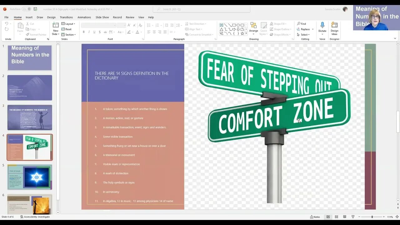
Task: Center align text
Action: point(154,32)
